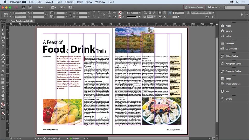Open the Layers panel
Screen dimensions: 249x140
[x=229, y=31]
